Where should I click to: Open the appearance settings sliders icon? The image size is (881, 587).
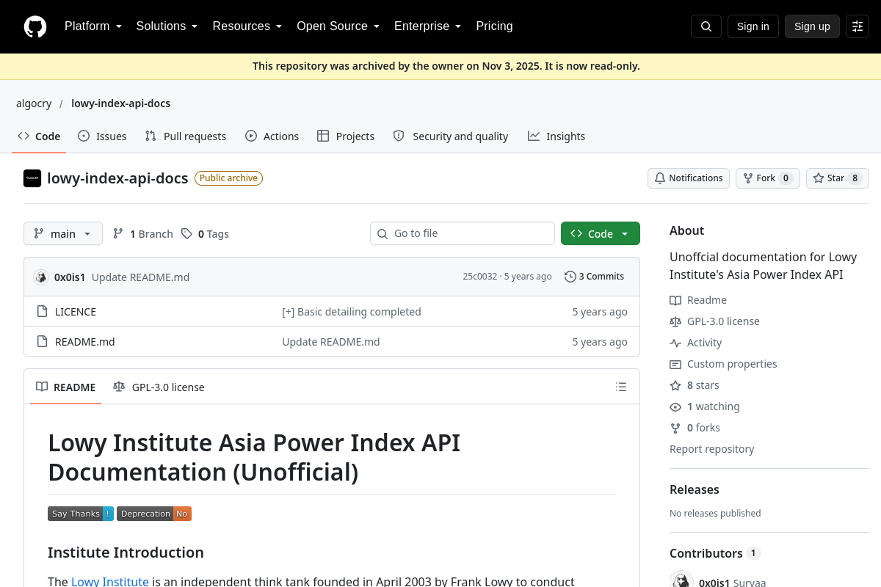(x=858, y=26)
